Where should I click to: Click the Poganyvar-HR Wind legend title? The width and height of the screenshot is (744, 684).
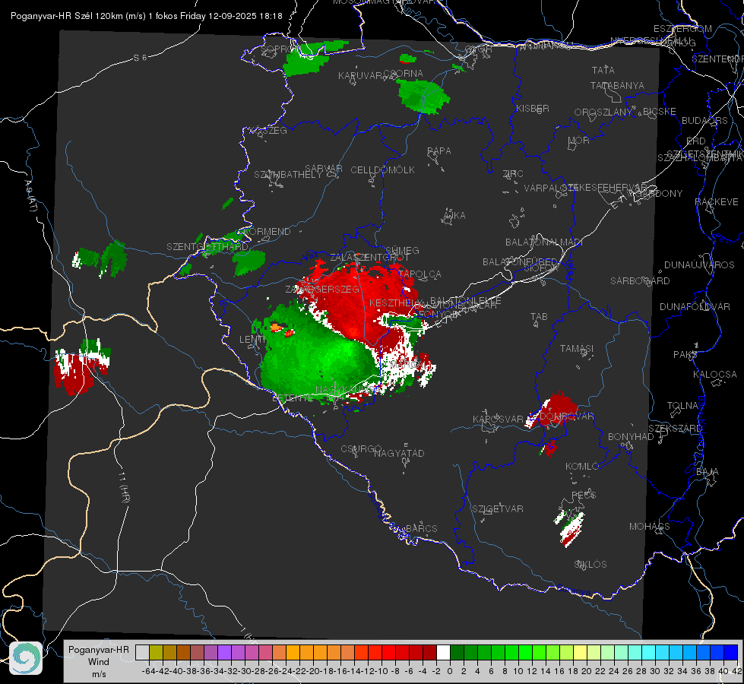(99, 662)
